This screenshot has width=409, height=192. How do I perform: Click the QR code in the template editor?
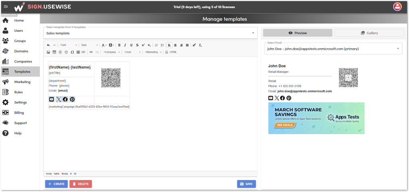pos(111,78)
